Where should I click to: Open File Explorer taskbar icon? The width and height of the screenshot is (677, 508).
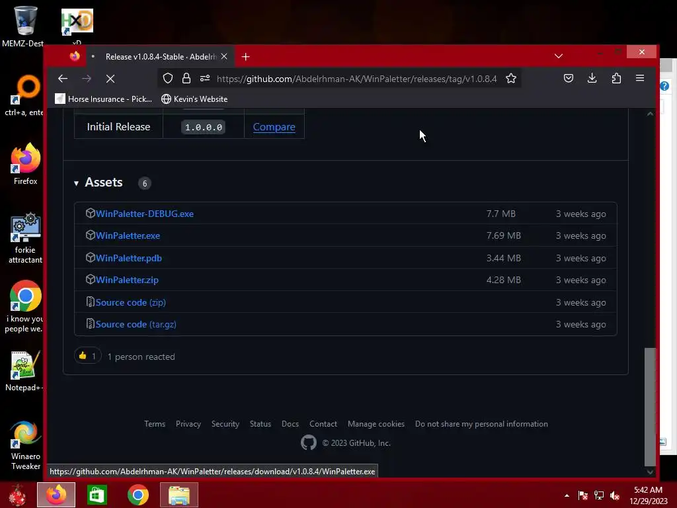179,495
